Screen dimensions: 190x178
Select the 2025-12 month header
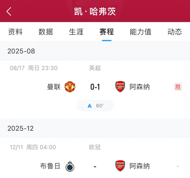[21, 128]
